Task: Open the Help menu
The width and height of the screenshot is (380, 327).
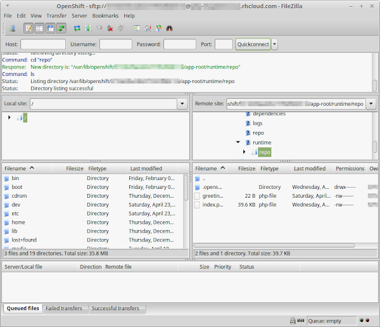Action: 129,16
